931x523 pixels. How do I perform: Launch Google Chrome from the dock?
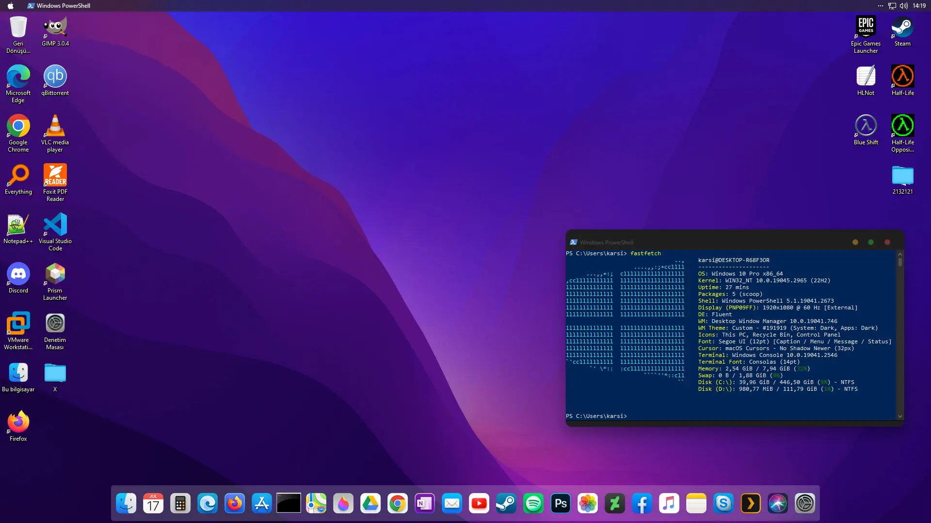(398, 504)
